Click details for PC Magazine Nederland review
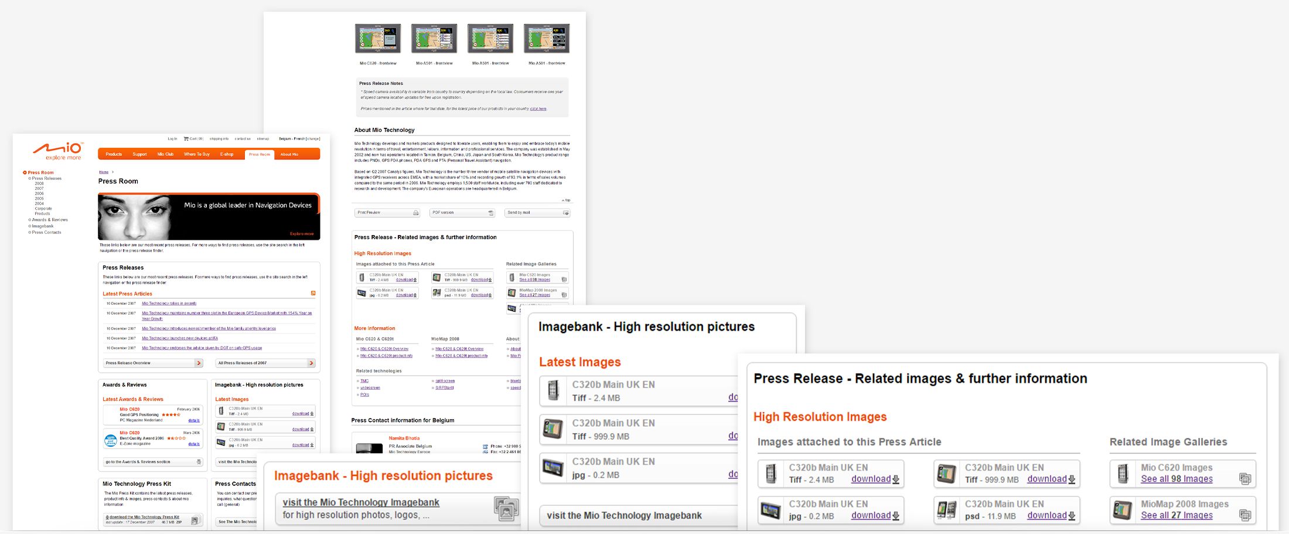 [x=194, y=420]
